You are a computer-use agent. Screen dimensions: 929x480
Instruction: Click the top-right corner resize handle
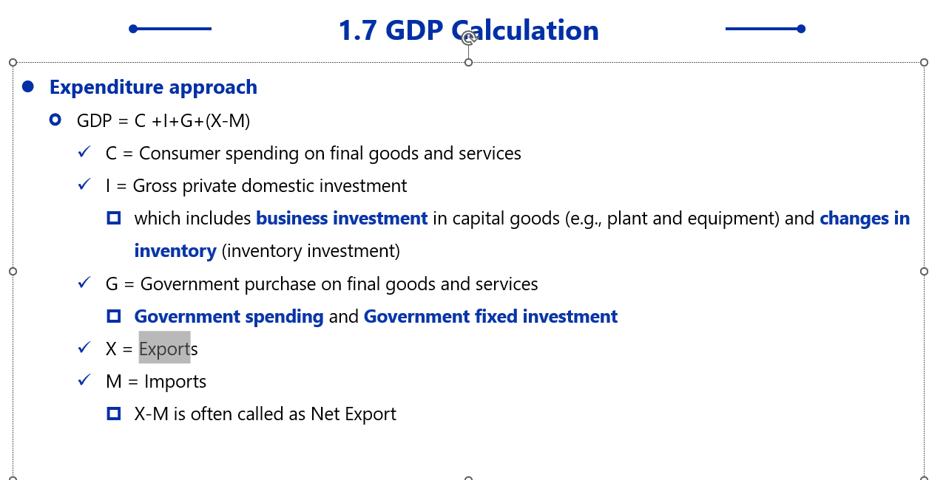[924, 63]
